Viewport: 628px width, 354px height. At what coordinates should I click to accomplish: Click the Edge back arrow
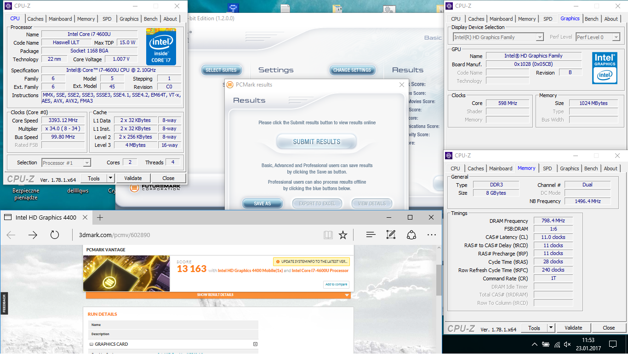tap(11, 235)
